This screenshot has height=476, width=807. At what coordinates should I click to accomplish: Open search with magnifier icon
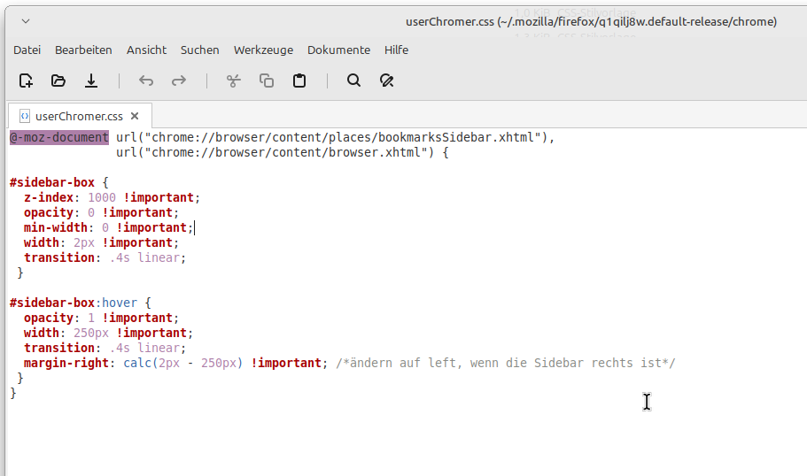coord(353,81)
